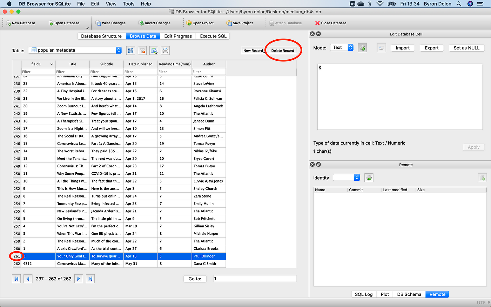
Task: Switch to the Plot tab
Action: point(385,294)
